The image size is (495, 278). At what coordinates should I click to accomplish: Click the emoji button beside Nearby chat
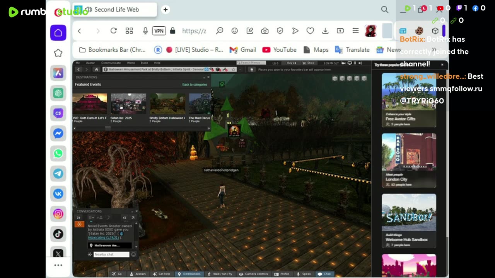click(133, 254)
